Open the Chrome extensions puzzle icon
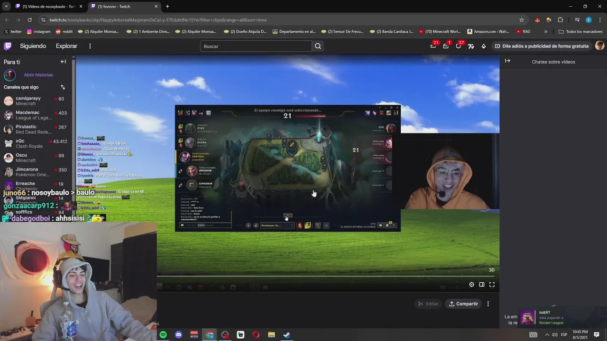607x341 pixels. (560, 20)
